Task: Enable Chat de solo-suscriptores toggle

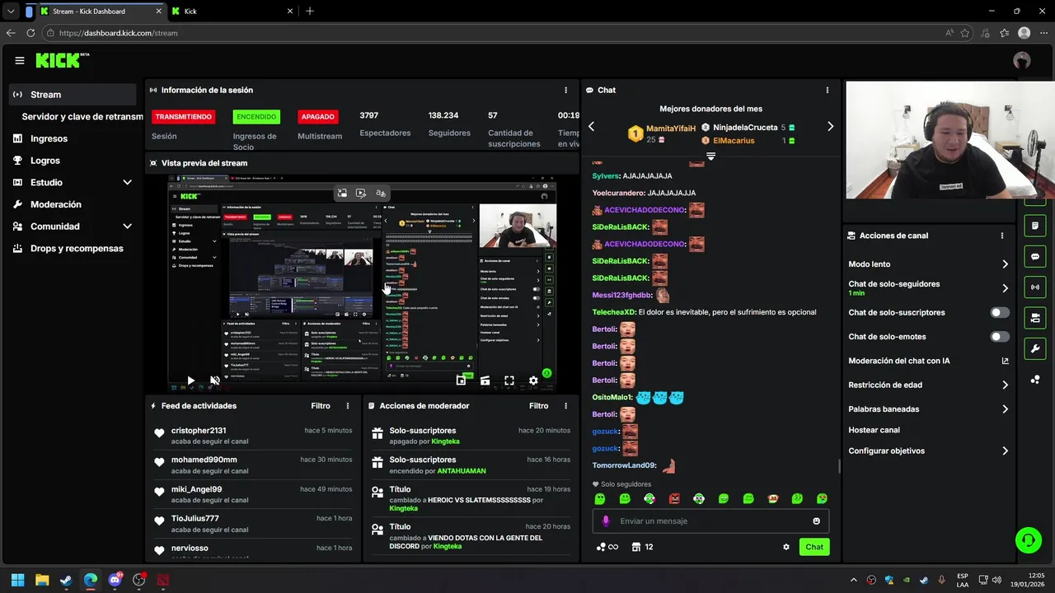Action: [x=999, y=313]
